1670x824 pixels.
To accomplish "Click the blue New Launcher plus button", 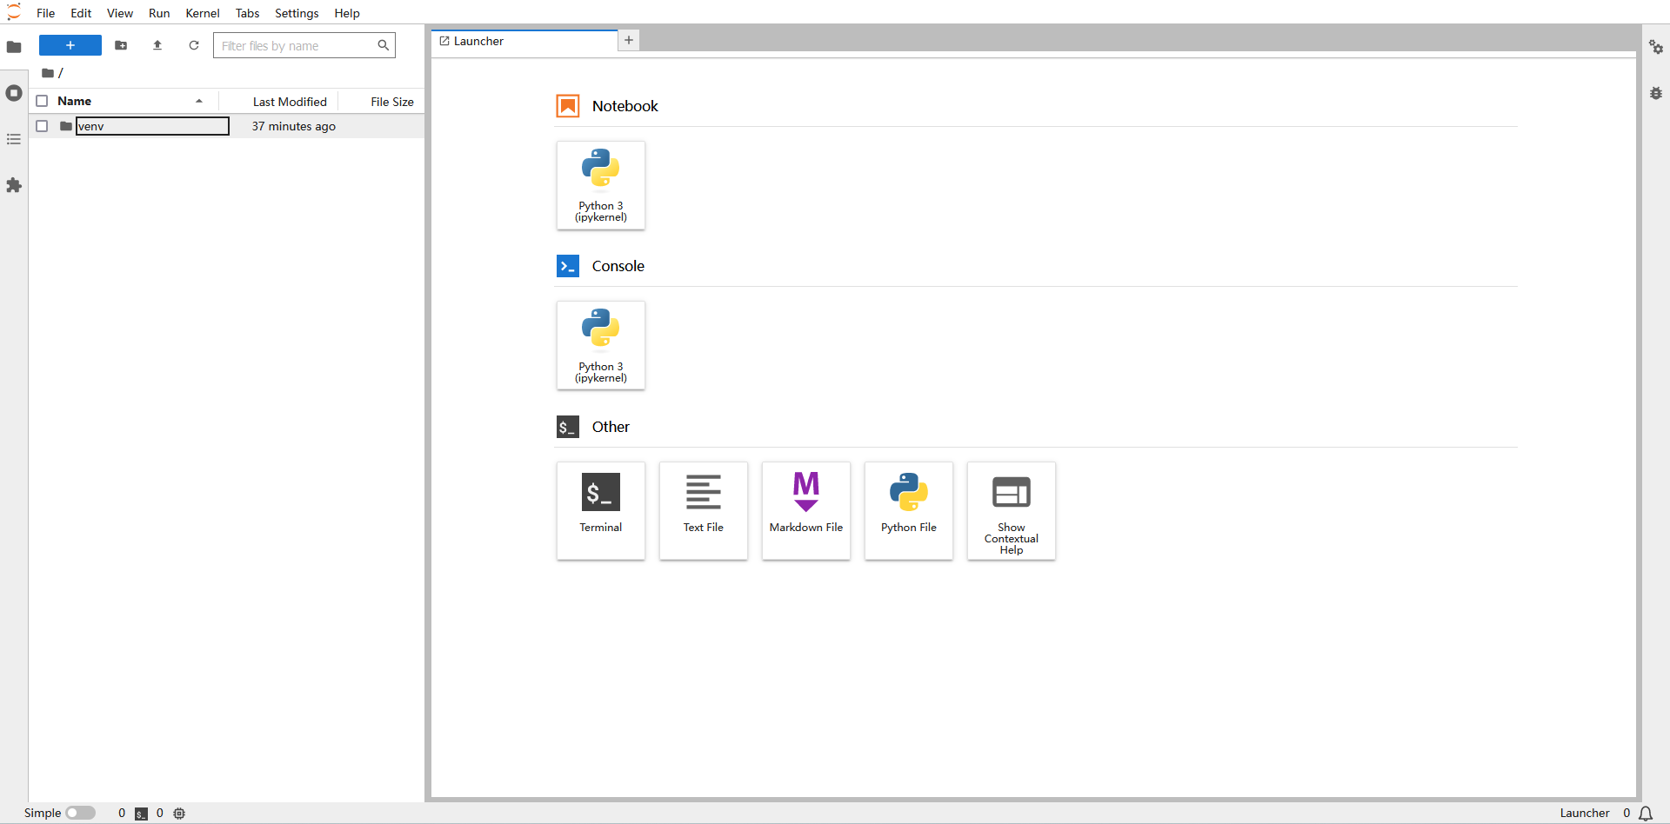I will coord(70,45).
